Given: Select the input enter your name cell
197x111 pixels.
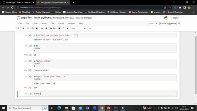Looking at the screenshot, I should pos(105,77).
